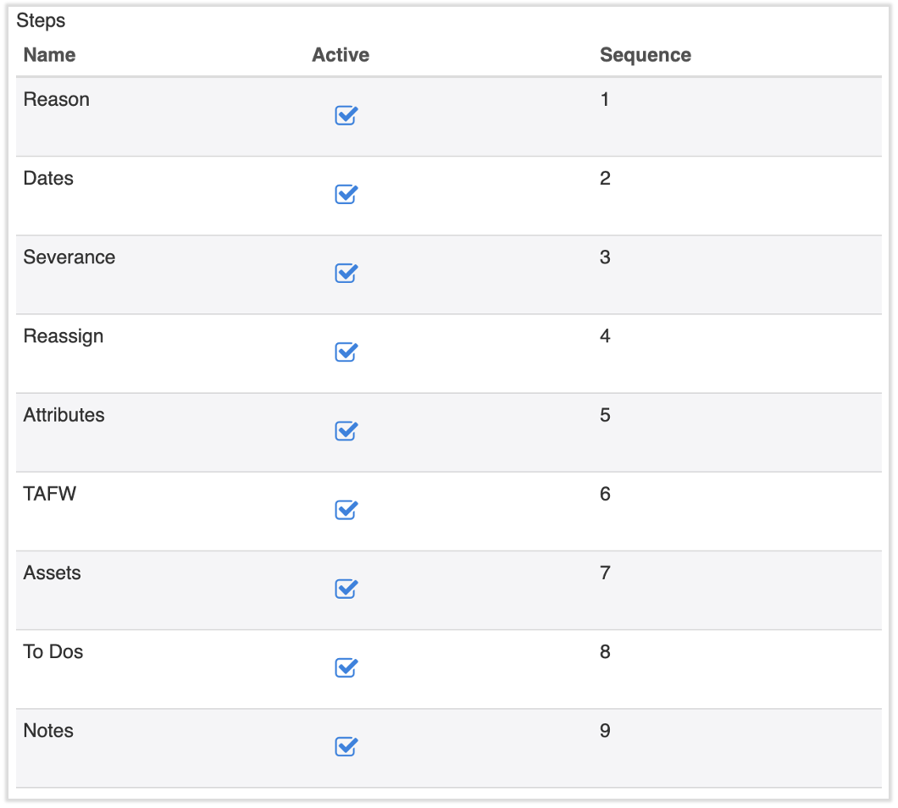Sort by the Name column header
898x808 pixels.
49,54
